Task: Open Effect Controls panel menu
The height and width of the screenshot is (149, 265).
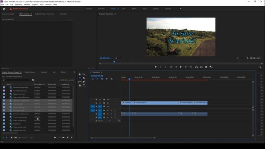Action: [31, 14]
